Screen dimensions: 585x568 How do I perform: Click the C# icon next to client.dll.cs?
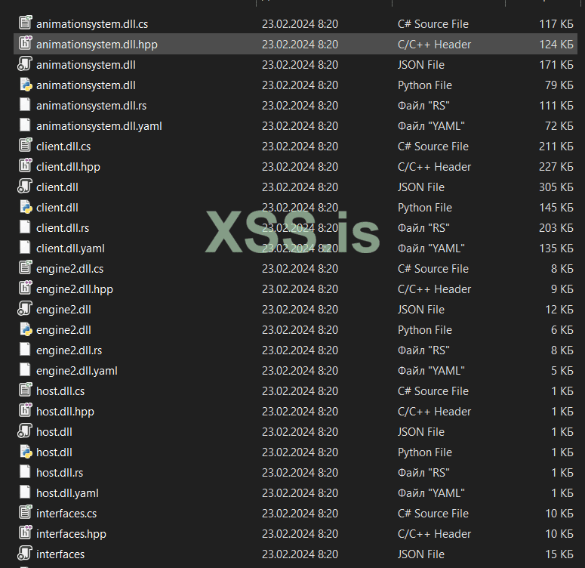[26, 145]
